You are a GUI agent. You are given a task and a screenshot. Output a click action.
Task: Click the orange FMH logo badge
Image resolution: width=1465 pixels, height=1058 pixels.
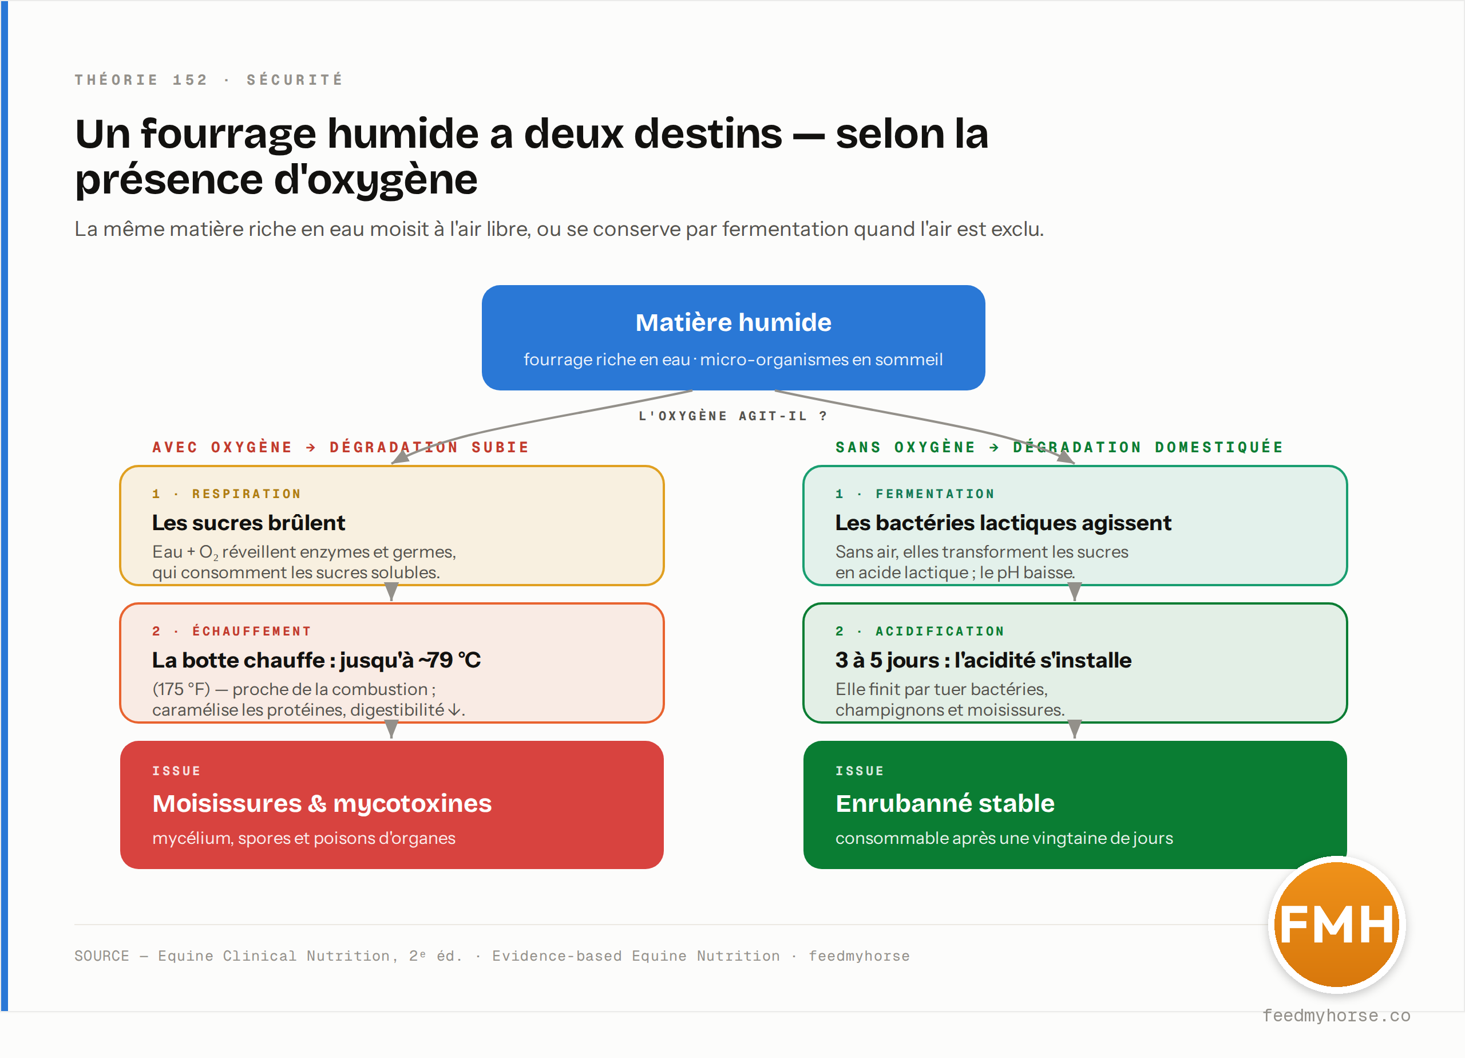(x=1336, y=924)
